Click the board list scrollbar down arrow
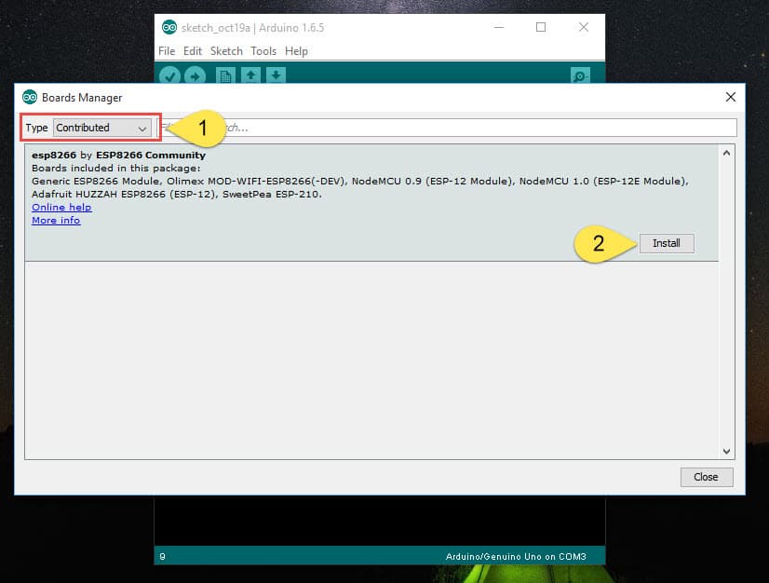Viewport: 769px width, 583px height. (x=727, y=451)
